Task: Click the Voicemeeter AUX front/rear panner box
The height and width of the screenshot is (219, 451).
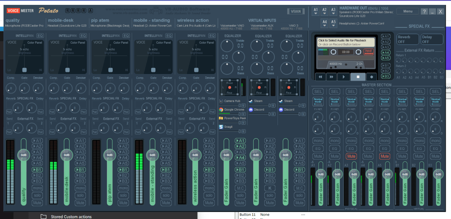Action: tap(259, 87)
